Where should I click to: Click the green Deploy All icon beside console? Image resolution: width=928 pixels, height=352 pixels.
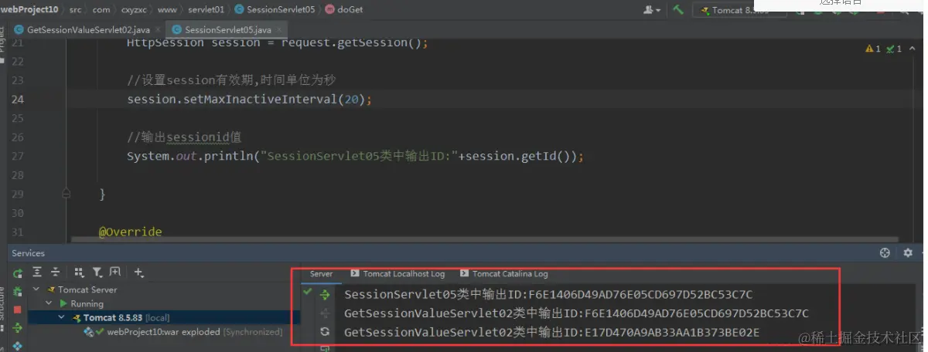click(x=325, y=294)
